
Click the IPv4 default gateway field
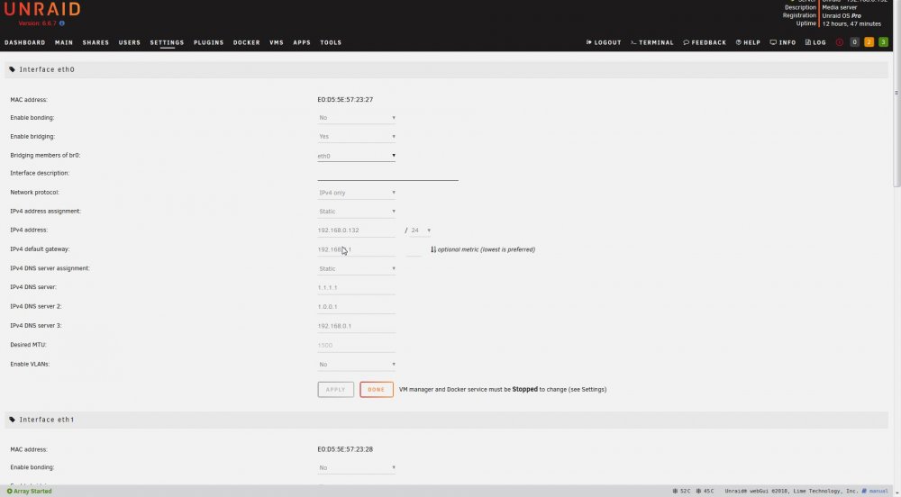[x=356, y=249]
